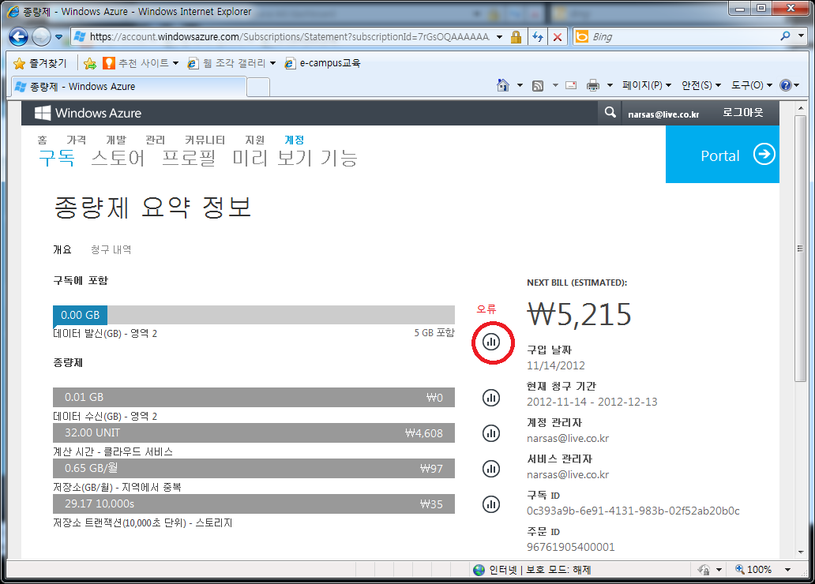Go to the 계정 navigation item
This screenshot has width=815, height=584.
coord(295,140)
